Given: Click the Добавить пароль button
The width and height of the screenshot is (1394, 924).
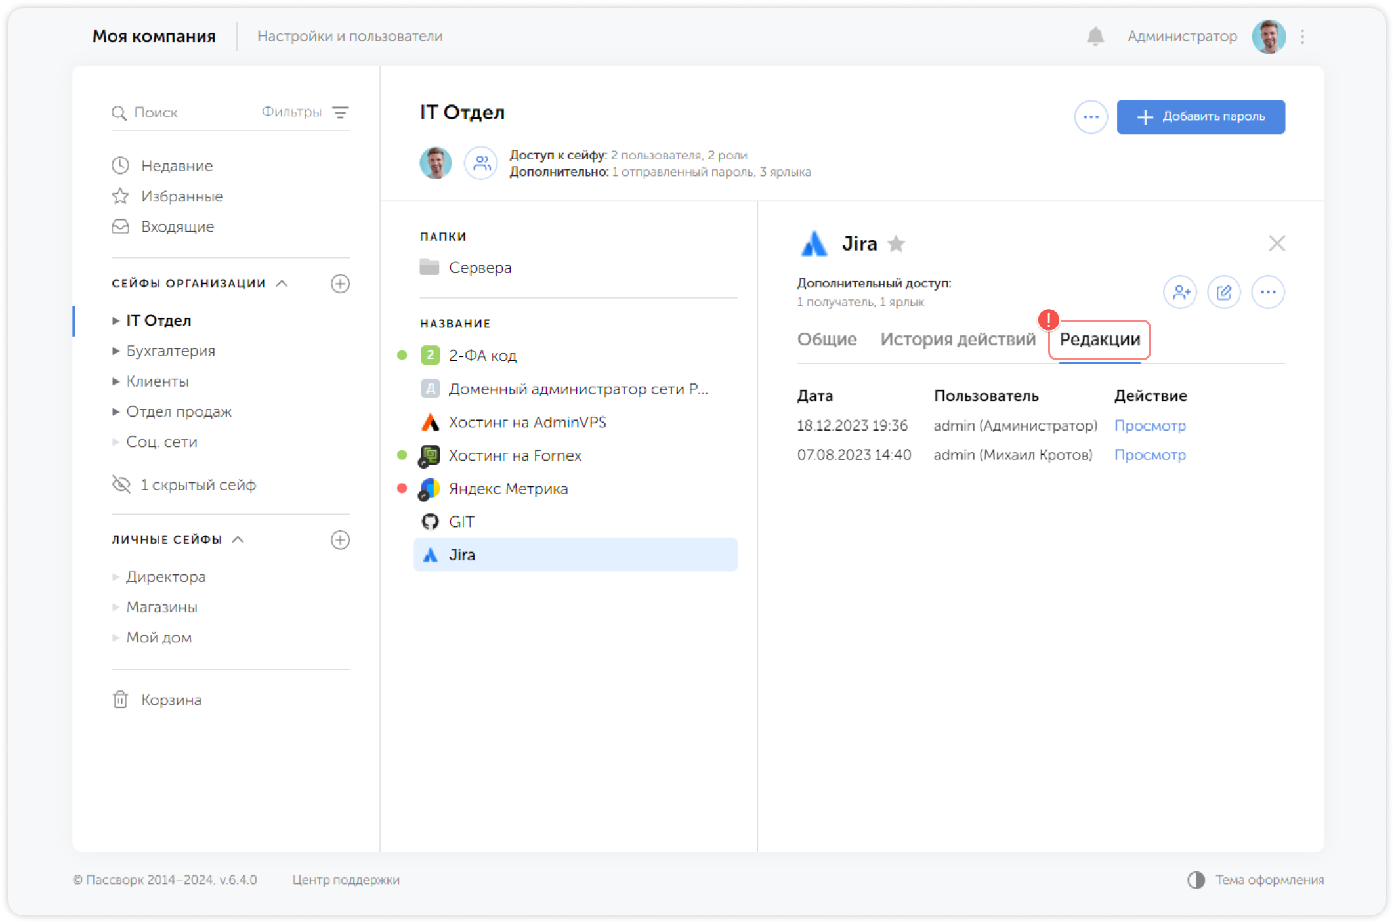Looking at the screenshot, I should coord(1200,117).
